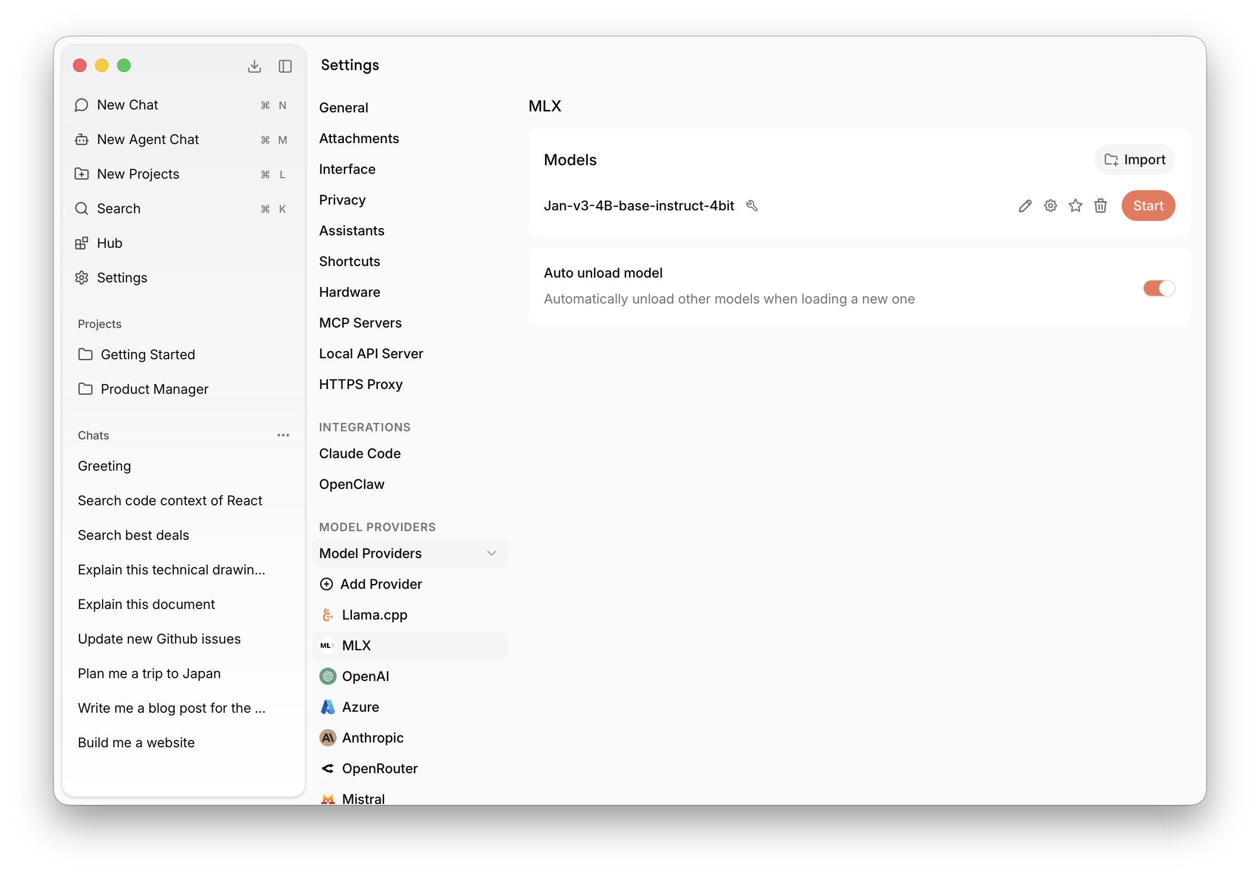This screenshot has height=876, width=1260.
Task: Select the OpenAI provider
Action: point(365,676)
